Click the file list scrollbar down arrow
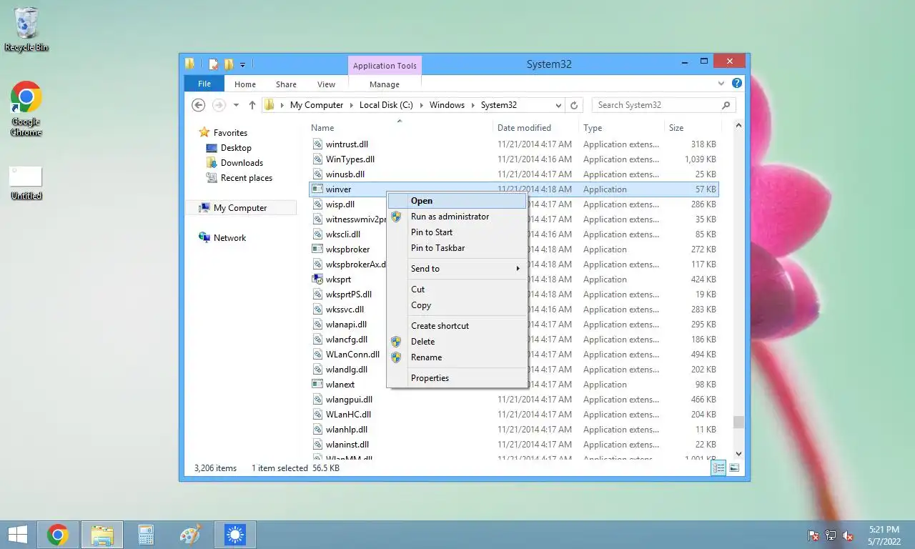This screenshot has height=549, width=915. click(738, 453)
